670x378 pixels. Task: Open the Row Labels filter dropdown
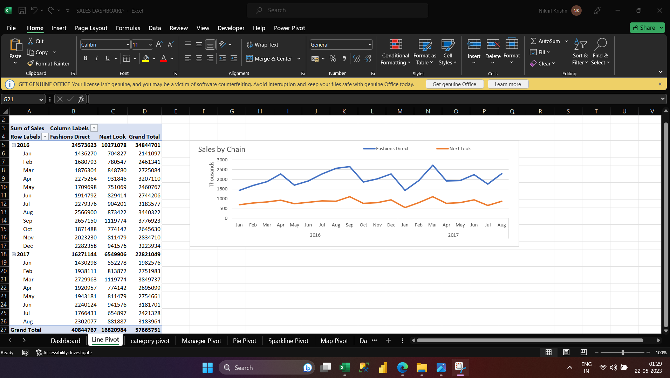click(45, 136)
